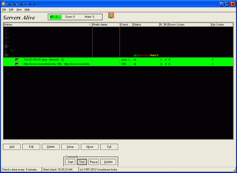Click the Status column header
Image resolution: width=237 pixels, height=173 pixels.
tap(146, 25)
